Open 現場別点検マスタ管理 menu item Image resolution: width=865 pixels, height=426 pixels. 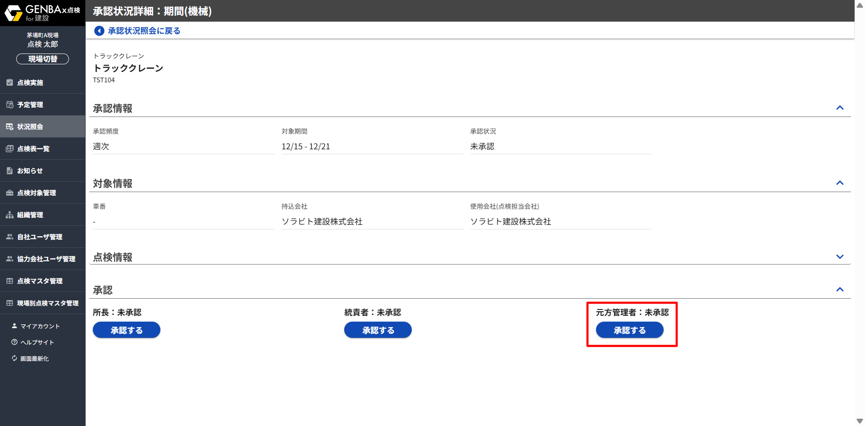pyautogui.click(x=47, y=303)
